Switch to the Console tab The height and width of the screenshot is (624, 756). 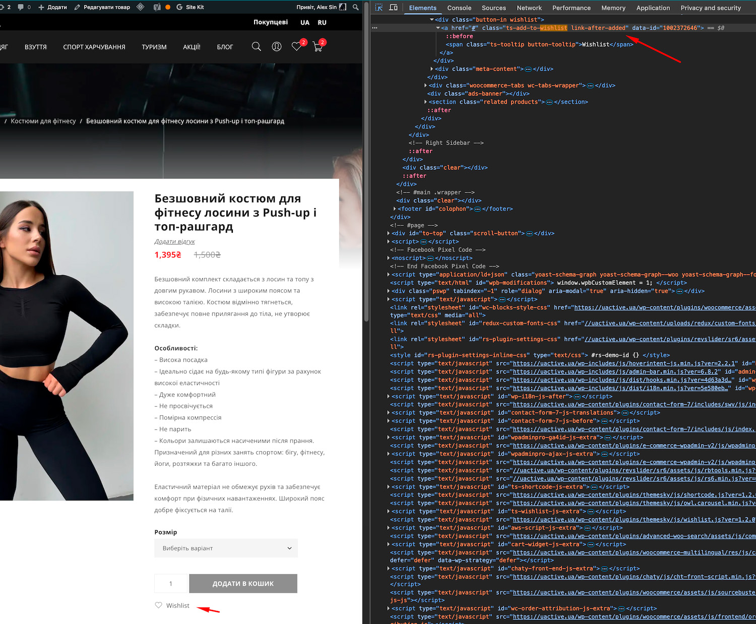pos(459,8)
